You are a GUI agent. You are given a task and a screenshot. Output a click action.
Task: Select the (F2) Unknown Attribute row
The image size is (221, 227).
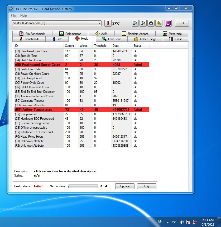pyautogui.click(x=82, y=146)
